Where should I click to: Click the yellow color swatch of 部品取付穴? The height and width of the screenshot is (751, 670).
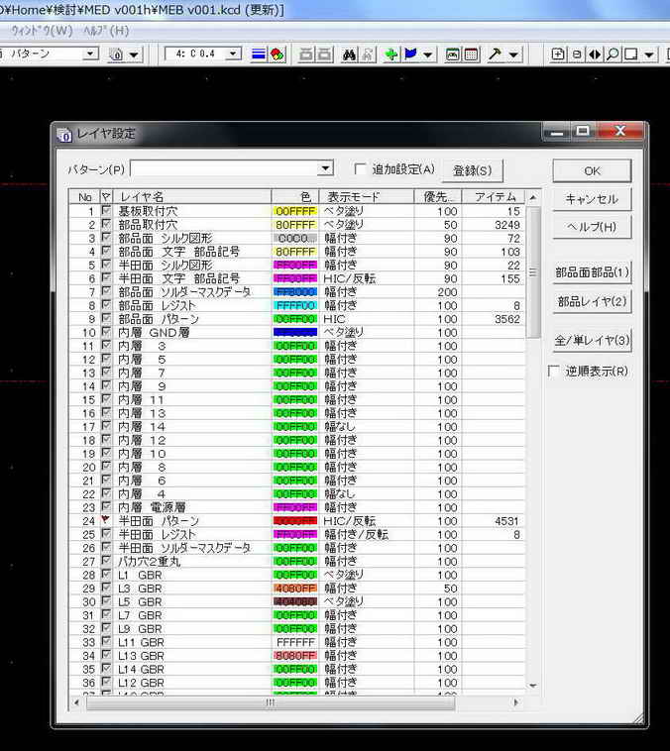coord(294,225)
